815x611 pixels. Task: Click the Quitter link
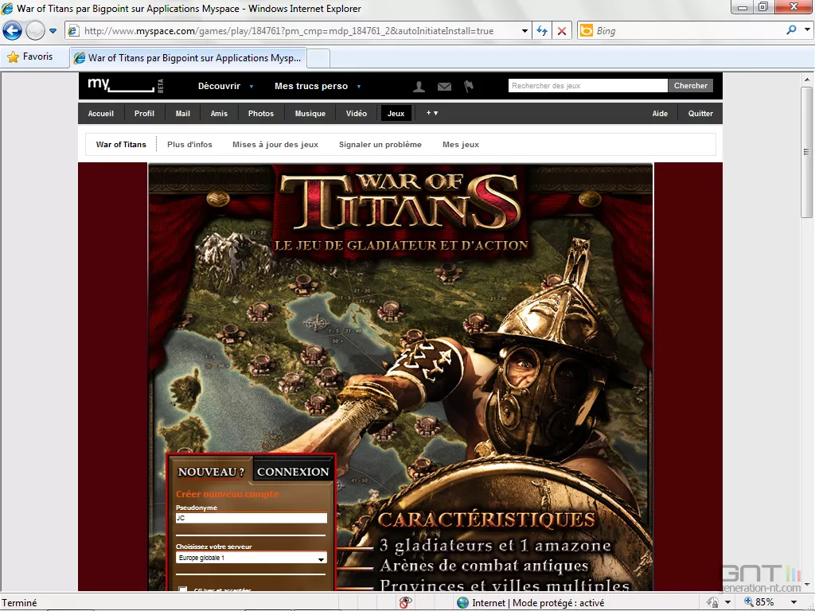click(700, 113)
